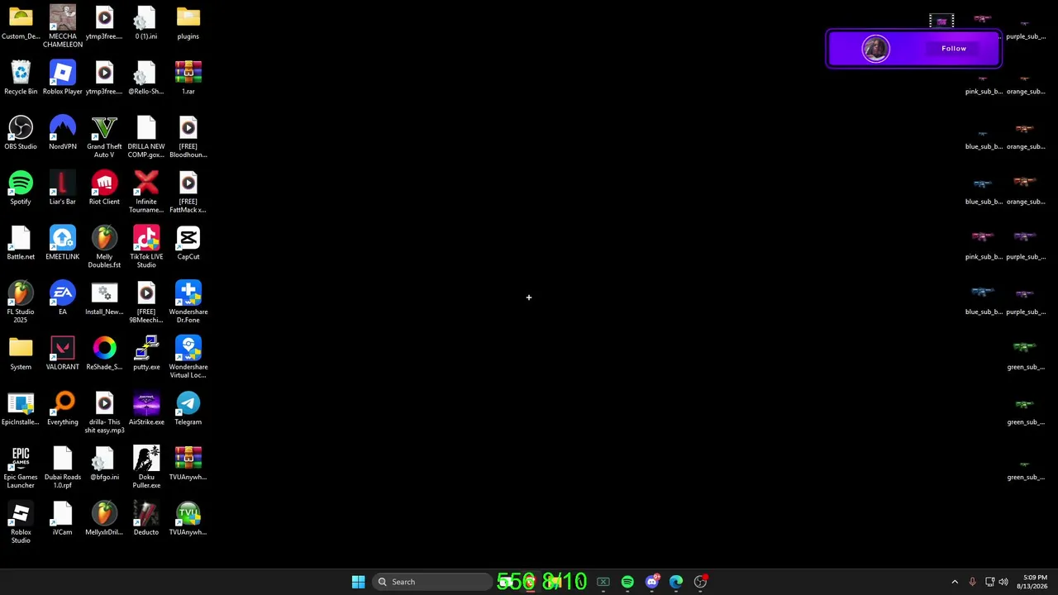Viewport: 1058px width, 595px height.
Task: Select the Wondershare Dr.Fone shortcut
Action: tap(188, 302)
